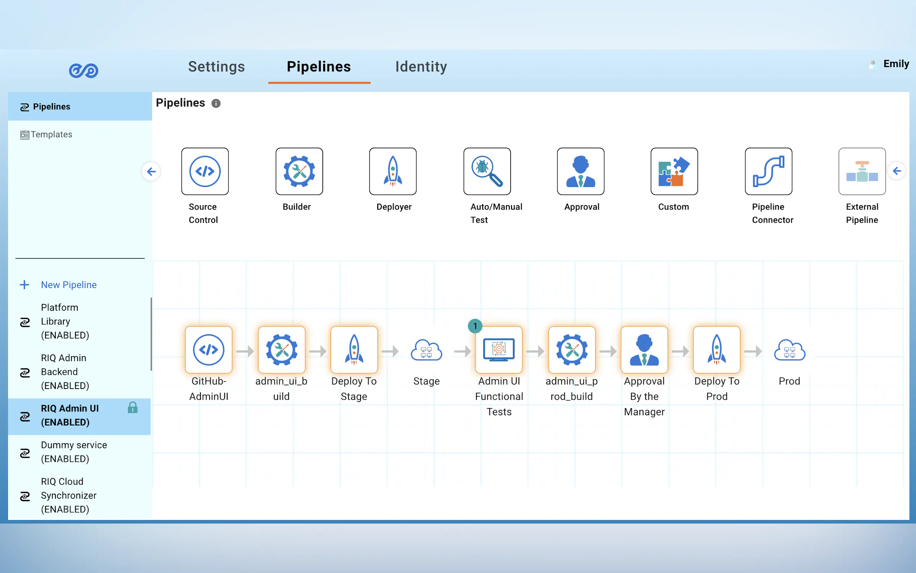Select the Source Control stage icon

(205, 171)
